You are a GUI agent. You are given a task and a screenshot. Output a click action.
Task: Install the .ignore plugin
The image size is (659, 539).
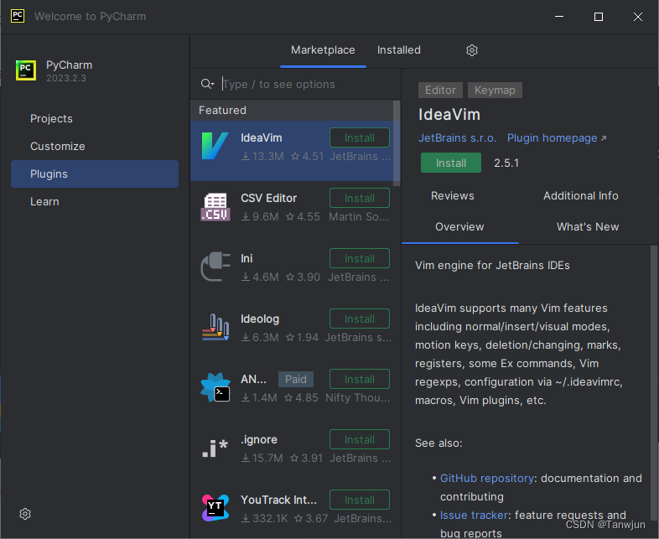[x=360, y=439]
